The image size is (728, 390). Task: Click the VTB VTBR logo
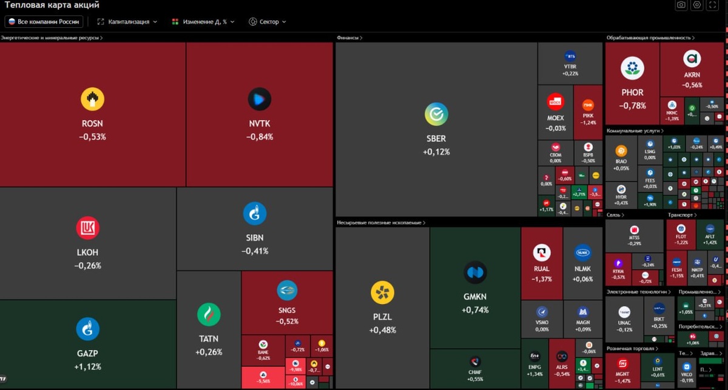tap(570, 56)
